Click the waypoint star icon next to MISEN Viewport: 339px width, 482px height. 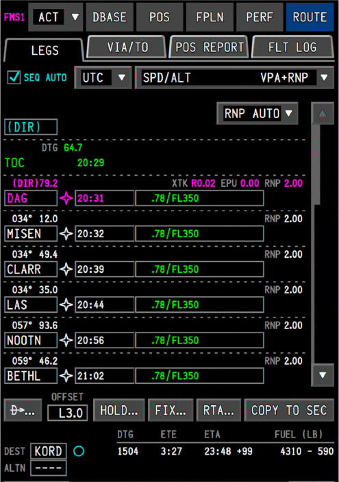coord(66,234)
